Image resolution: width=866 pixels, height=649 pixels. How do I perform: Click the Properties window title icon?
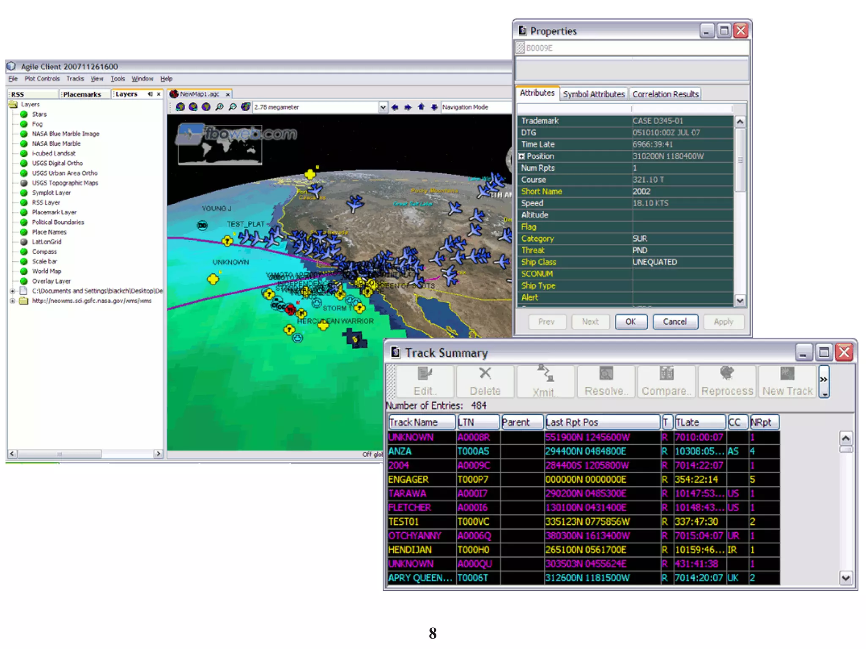(x=522, y=30)
